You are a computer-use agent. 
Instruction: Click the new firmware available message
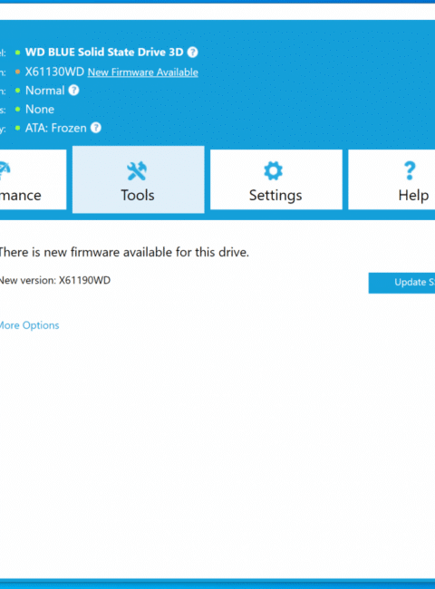point(124,252)
